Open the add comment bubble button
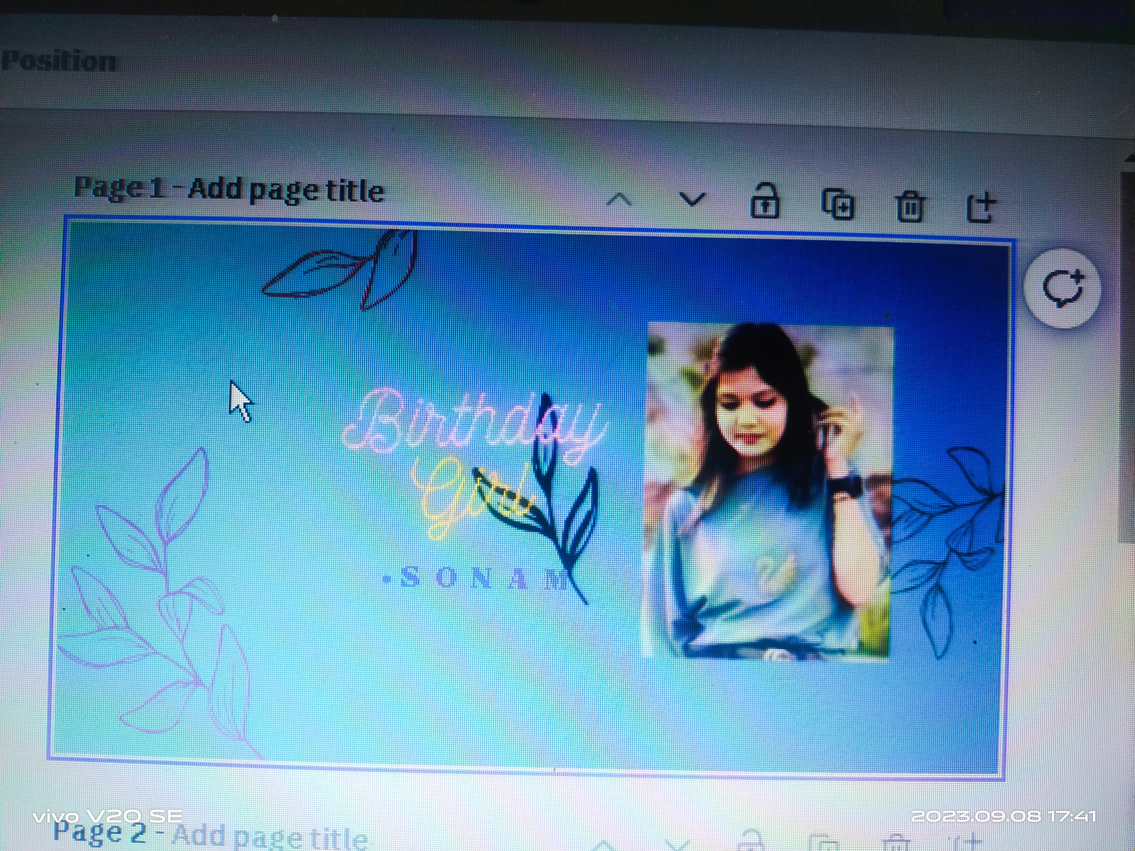Screen dimensions: 1135x851 point(1062,288)
